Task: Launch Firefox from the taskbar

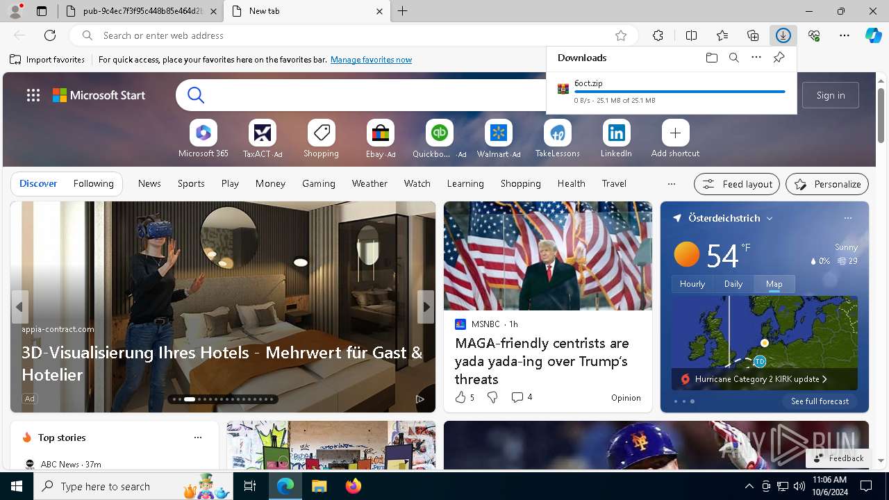Action: (x=354, y=486)
